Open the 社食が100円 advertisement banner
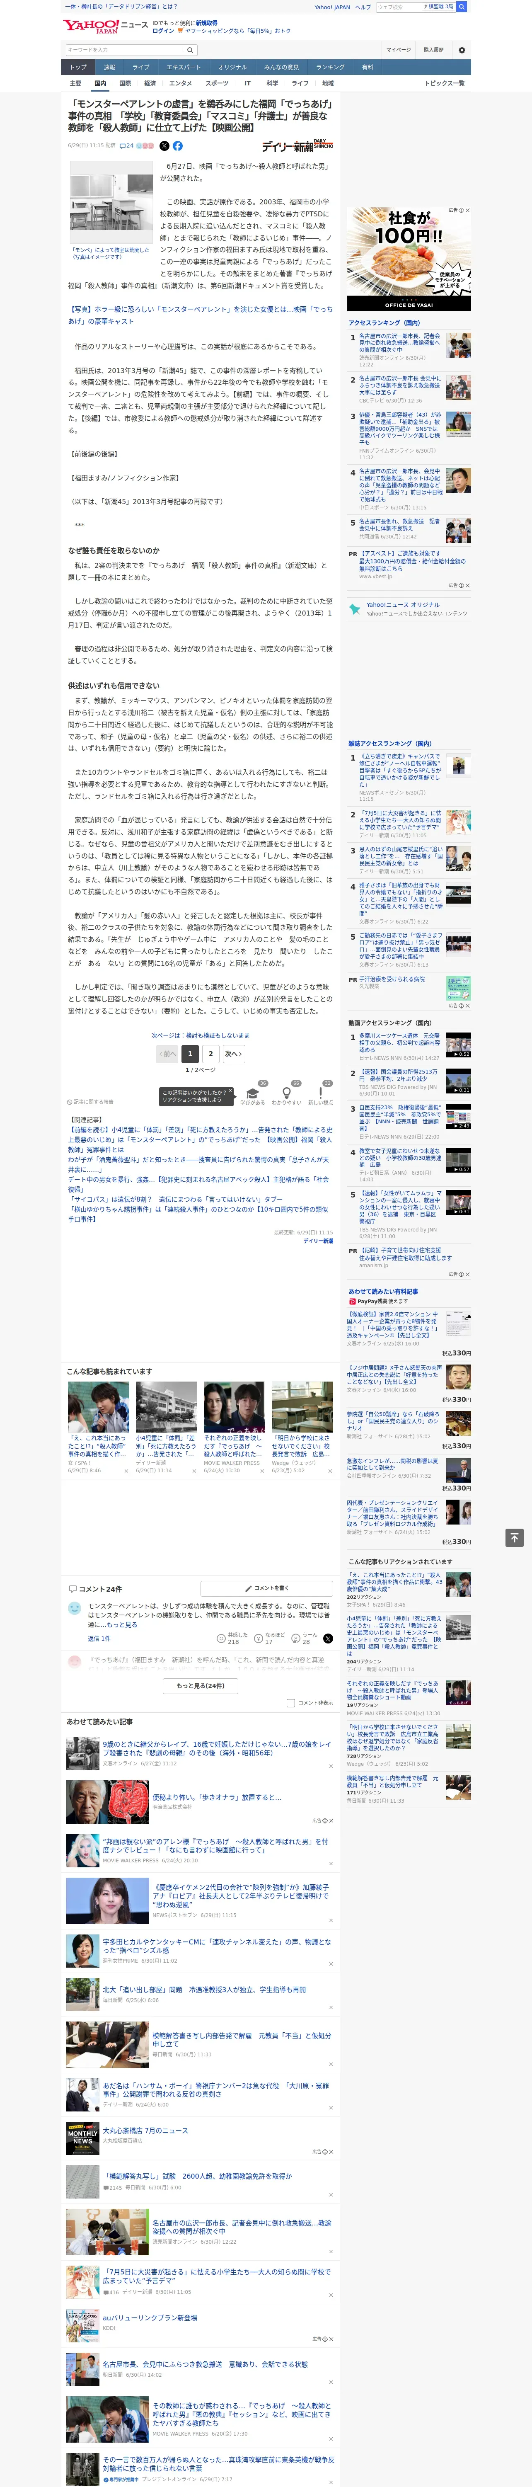532x2487 pixels. [x=409, y=258]
